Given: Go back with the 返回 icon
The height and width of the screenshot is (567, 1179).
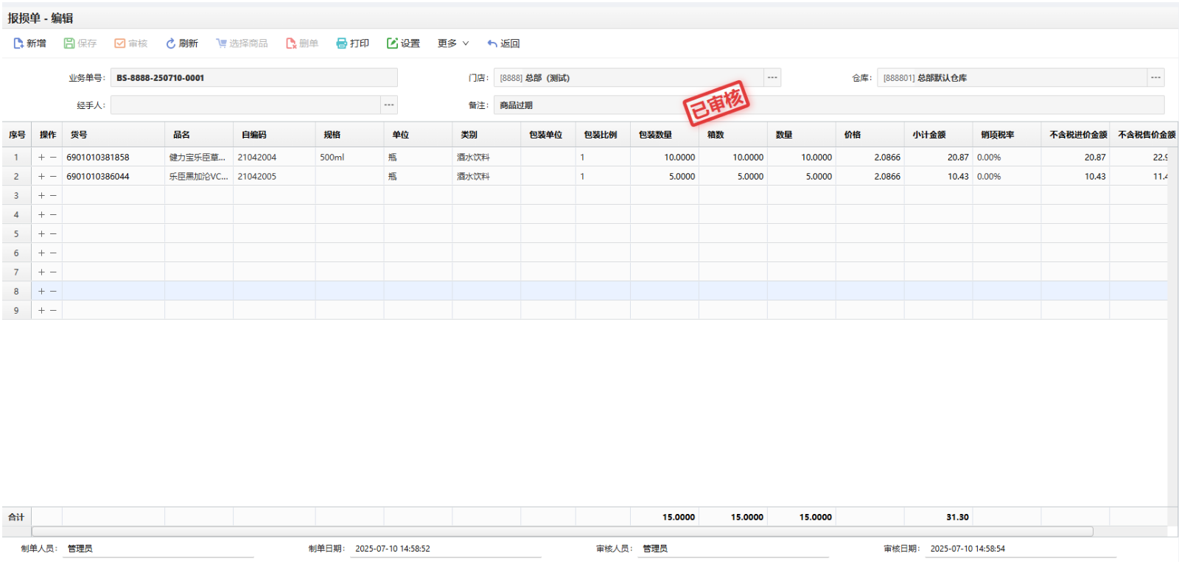Looking at the screenshot, I should (x=492, y=43).
